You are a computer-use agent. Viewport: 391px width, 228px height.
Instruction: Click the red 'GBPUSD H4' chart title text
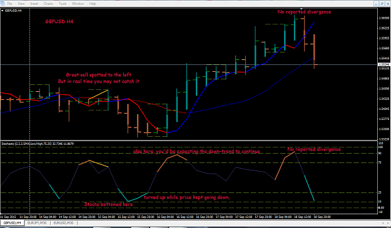point(59,21)
